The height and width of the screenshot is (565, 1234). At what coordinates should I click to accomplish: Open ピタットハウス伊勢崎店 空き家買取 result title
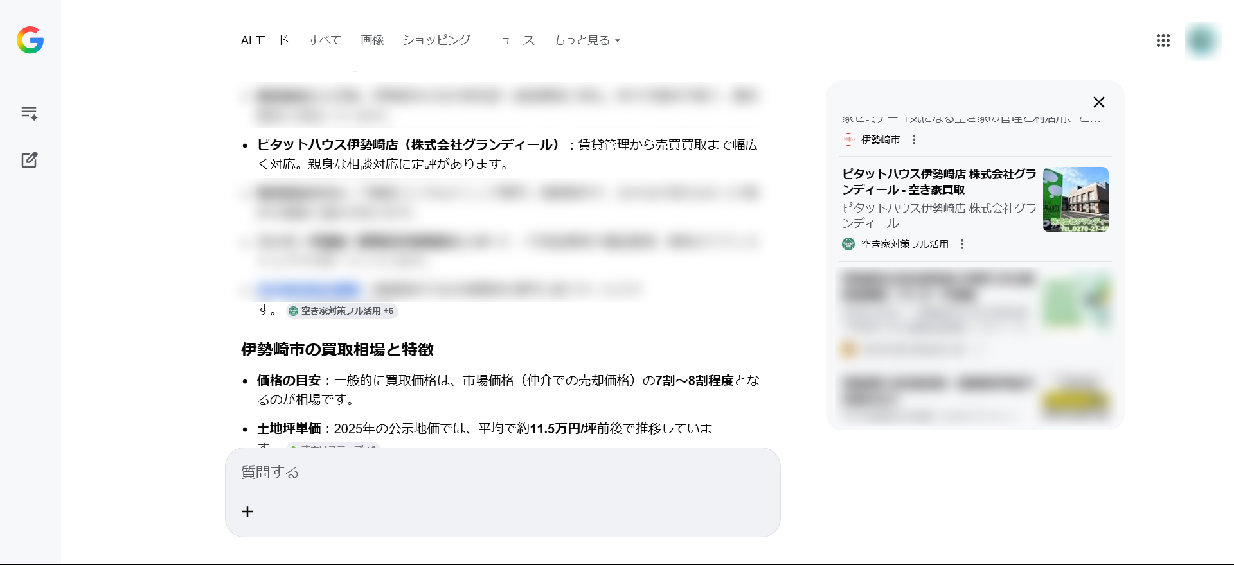pyautogui.click(x=938, y=182)
